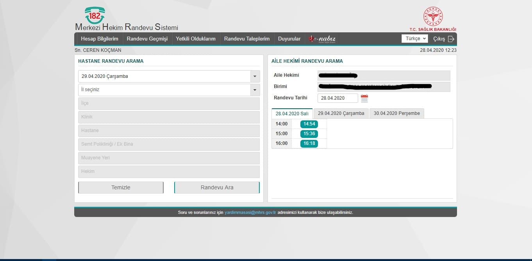The height and width of the screenshot is (261, 532).
Task: Click the Çıkış logout arrow icon
Action: (x=451, y=39)
